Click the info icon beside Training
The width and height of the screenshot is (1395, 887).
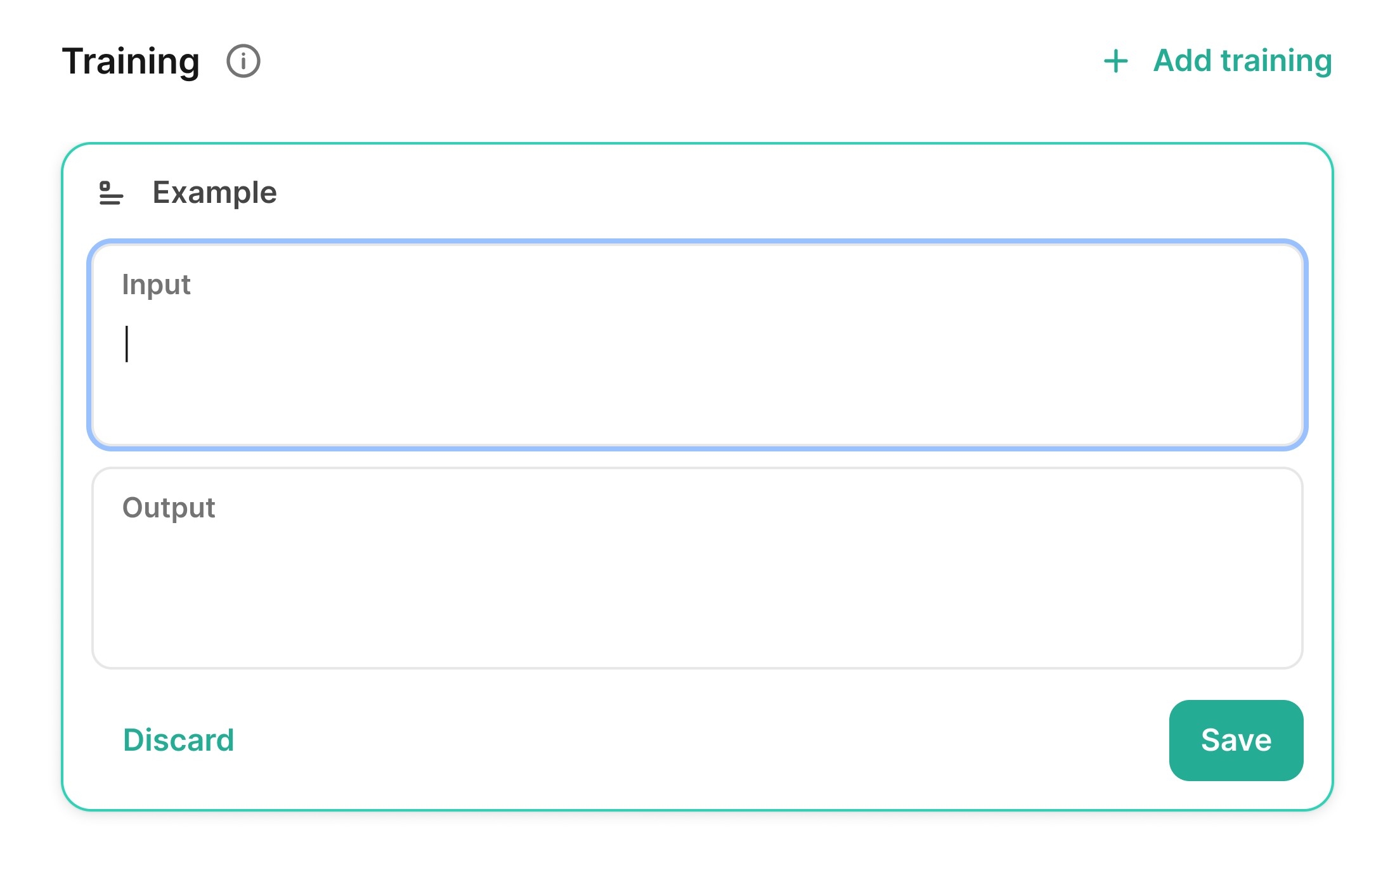coord(243,62)
